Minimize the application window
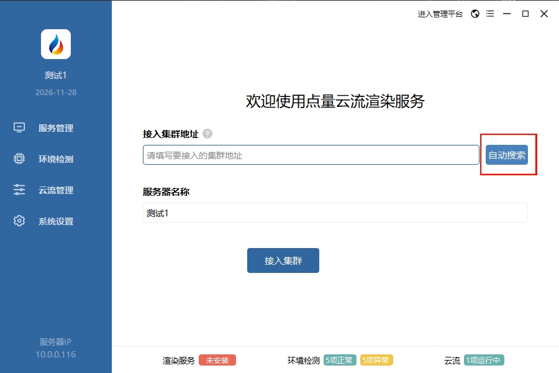This screenshot has height=373, width=559. (507, 14)
